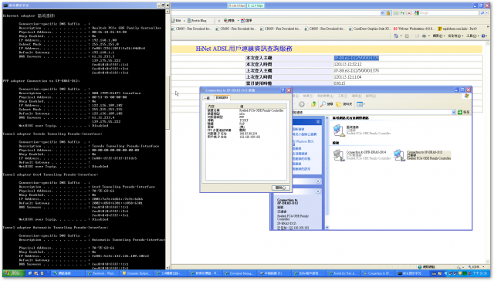Screen dimensions: 494x281
Task: Click the browser home icon
Action: pos(396,36)
